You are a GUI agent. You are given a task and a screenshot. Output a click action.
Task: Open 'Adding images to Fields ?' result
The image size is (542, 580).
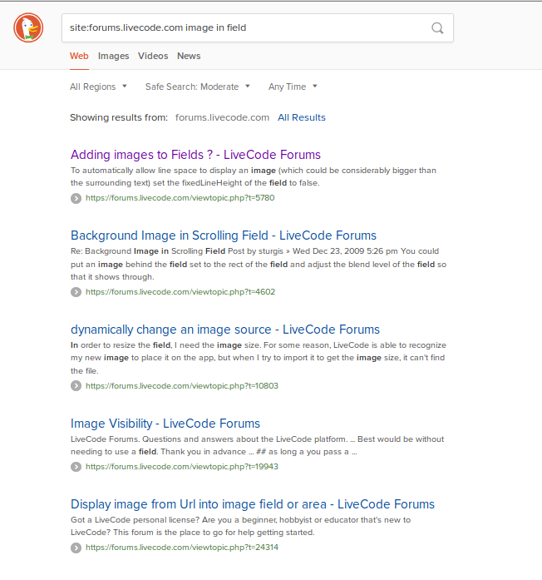195,155
